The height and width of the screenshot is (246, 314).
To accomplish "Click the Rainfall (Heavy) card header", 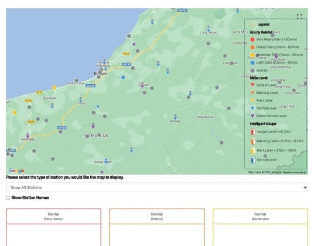I will [x=157, y=217].
